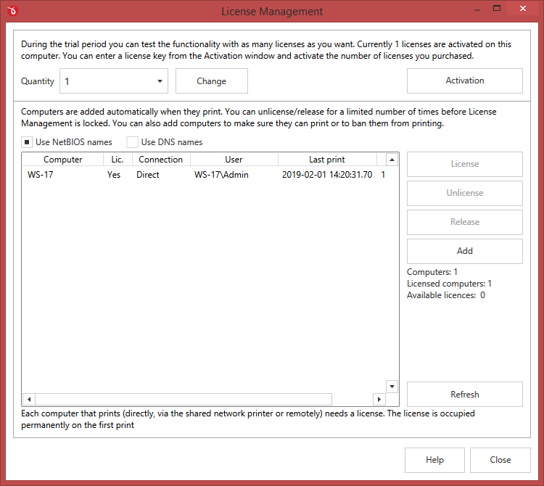Click the title bar X close button

523,8
